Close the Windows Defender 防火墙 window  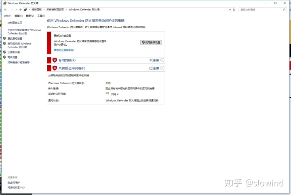(285, 3)
